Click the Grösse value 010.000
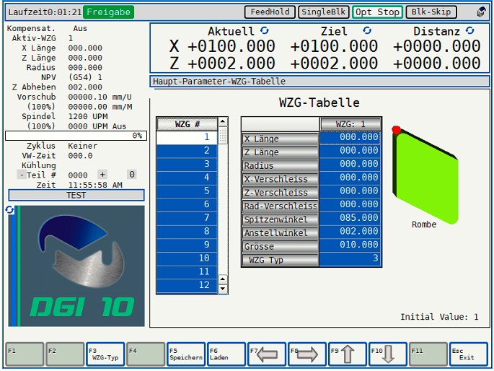494x371 pixels. [350, 245]
